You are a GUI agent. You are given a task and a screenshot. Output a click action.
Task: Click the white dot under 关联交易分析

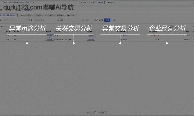coord(74,43)
